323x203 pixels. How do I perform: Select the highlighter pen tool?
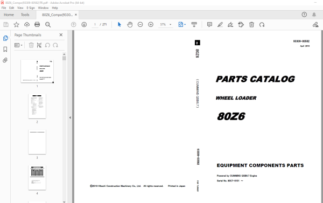[x=220, y=25]
